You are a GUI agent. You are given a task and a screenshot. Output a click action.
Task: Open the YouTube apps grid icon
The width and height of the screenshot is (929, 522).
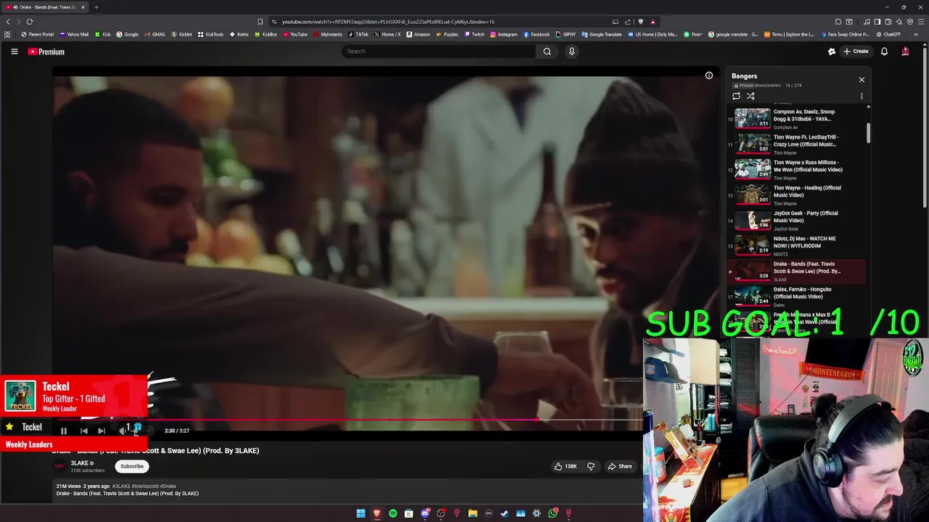coord(7,34)
